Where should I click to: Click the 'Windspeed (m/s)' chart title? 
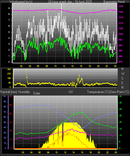point(21,2)
